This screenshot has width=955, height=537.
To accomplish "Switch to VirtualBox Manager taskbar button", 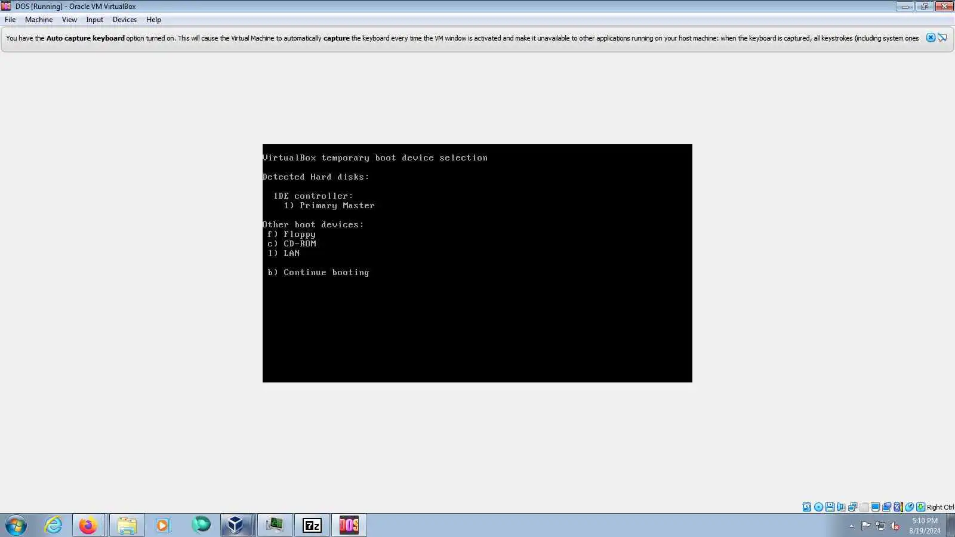I will [x=236, y=525].
